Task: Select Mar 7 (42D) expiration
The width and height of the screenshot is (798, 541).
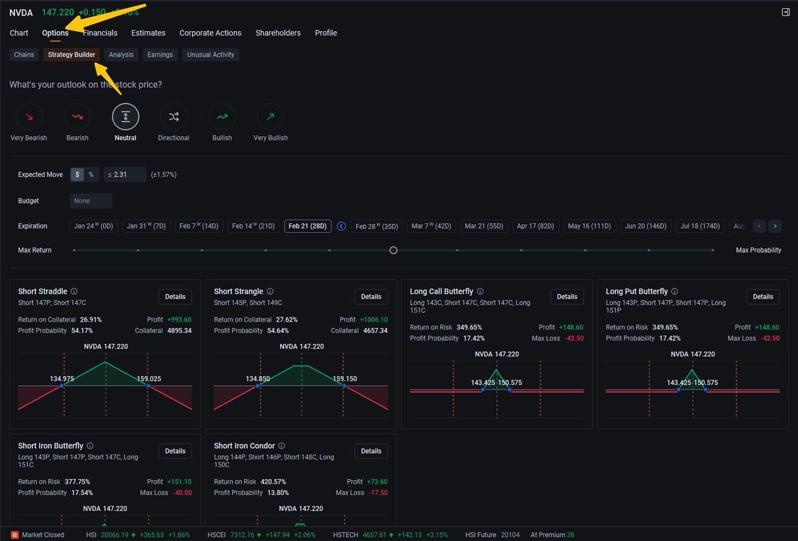Action: [431, 226]
